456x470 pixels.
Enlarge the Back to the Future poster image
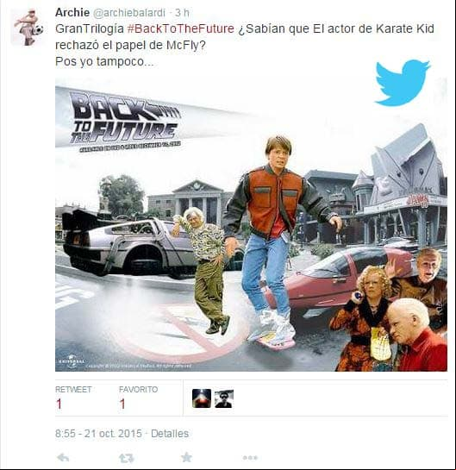(251, 225)
